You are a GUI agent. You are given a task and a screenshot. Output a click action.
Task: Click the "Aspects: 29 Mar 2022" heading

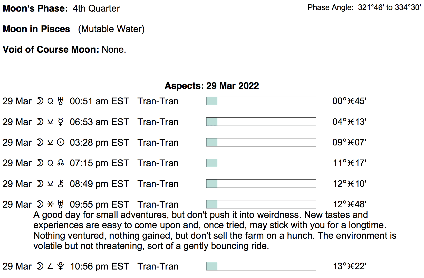[x=212, y=86]
